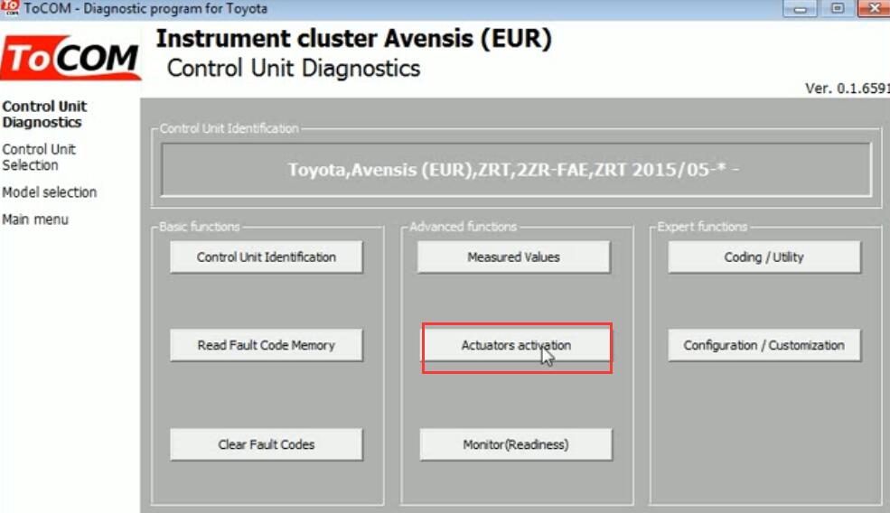
Task: Open Measured Values
Action: (514, 257)
